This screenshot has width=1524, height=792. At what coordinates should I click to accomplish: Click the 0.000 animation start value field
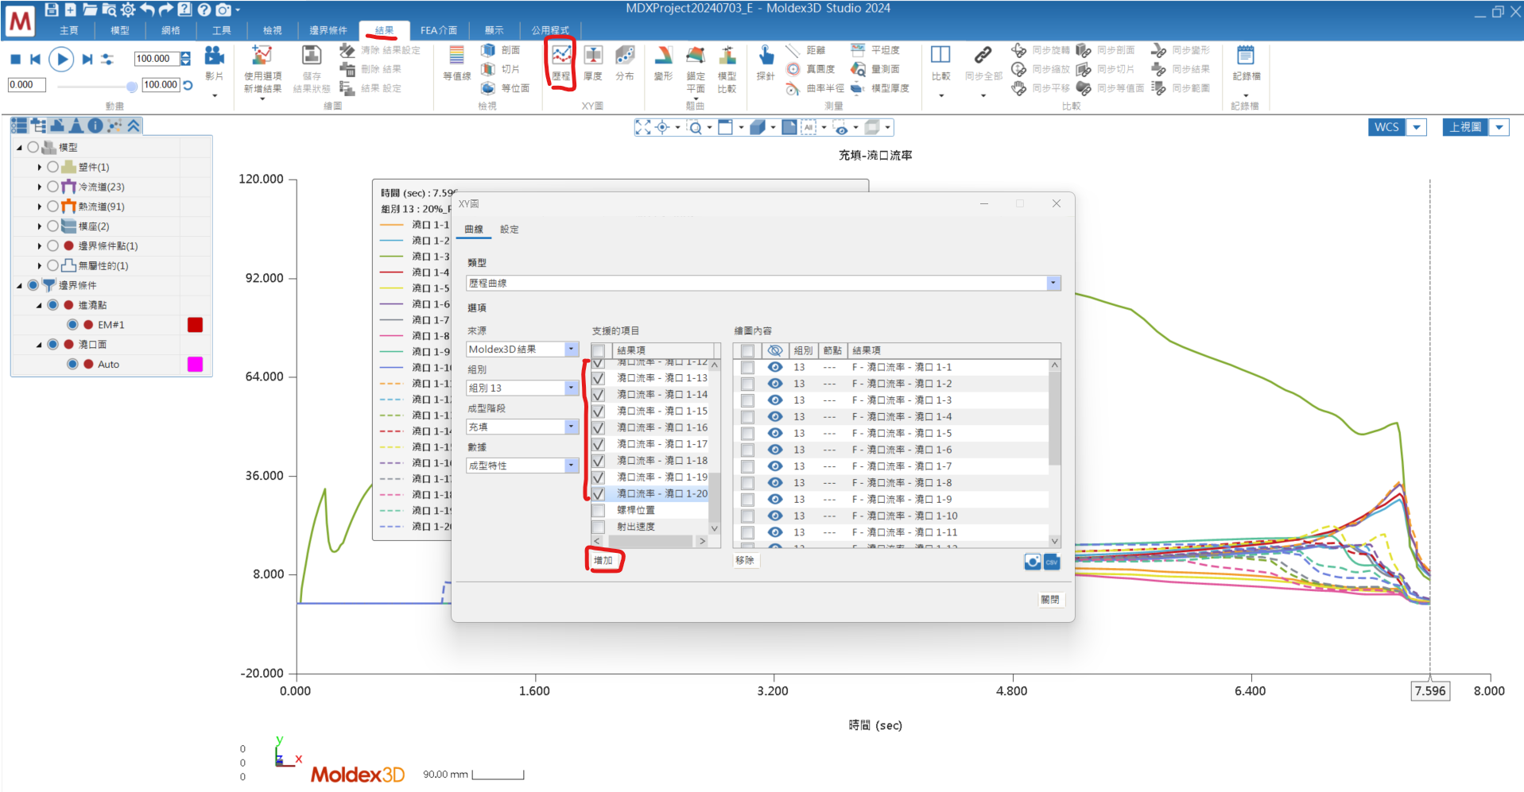click(x=27, y=85)
